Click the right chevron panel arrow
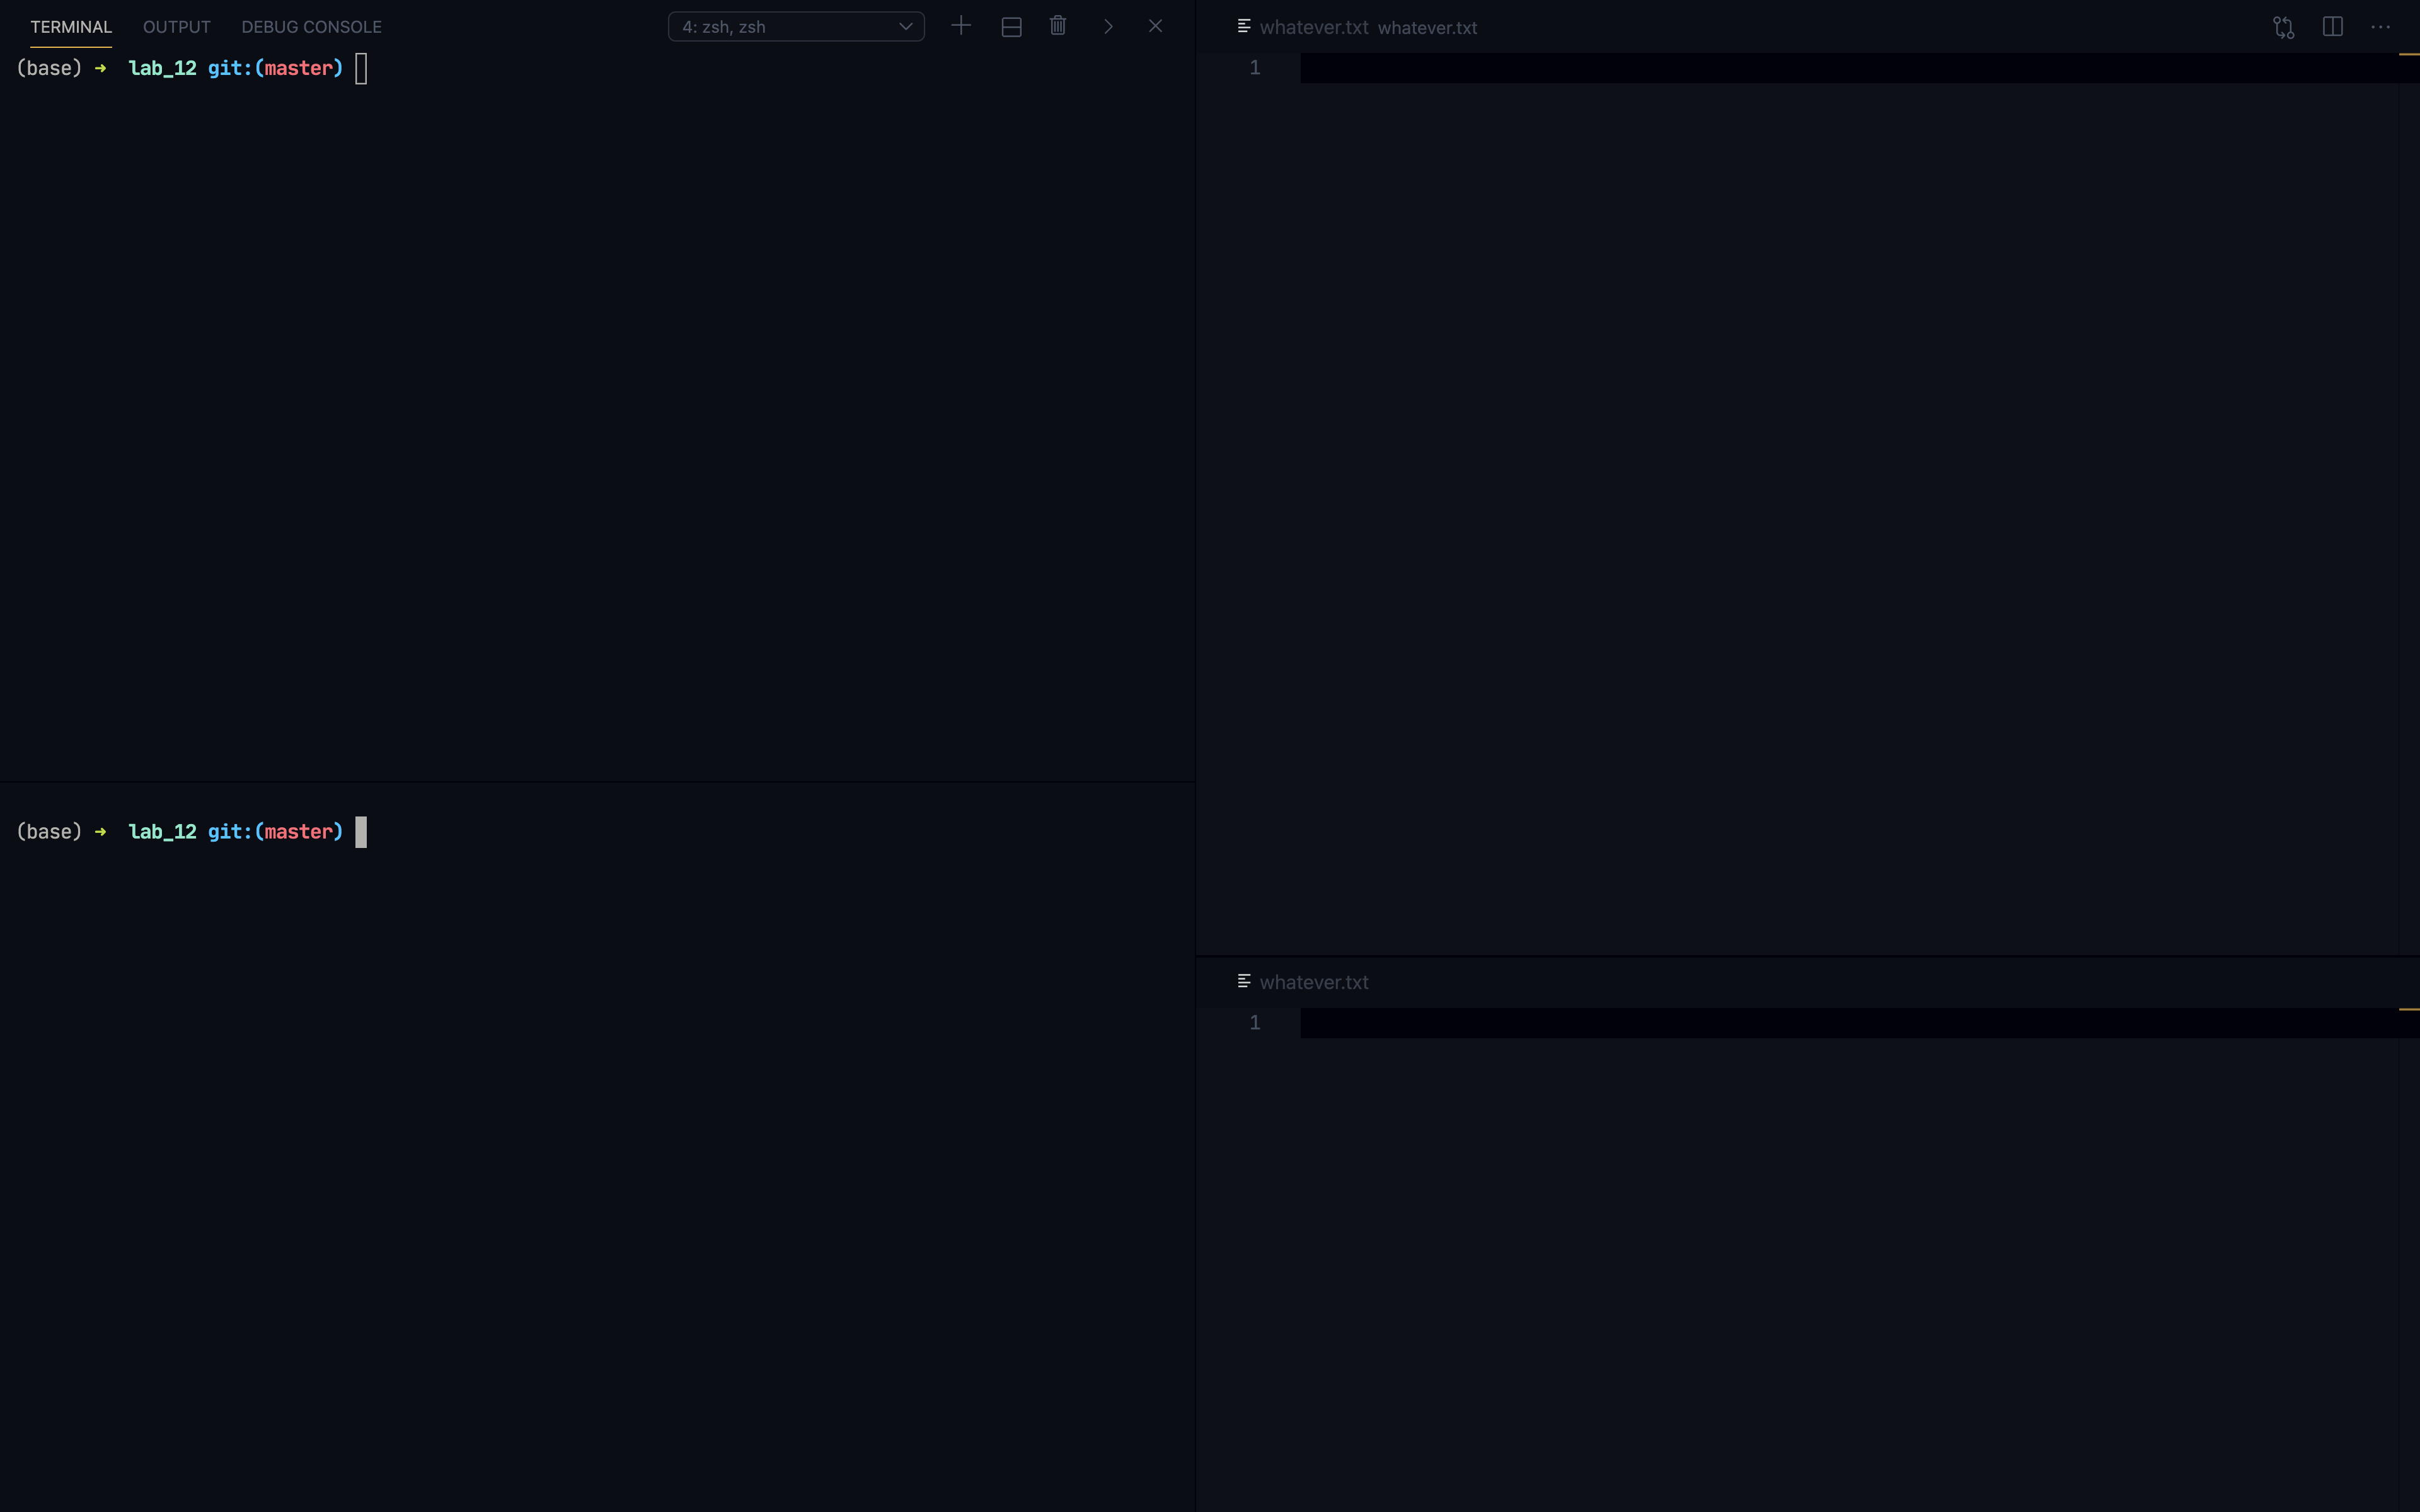The image size is (2420, 1512). 1108,27
